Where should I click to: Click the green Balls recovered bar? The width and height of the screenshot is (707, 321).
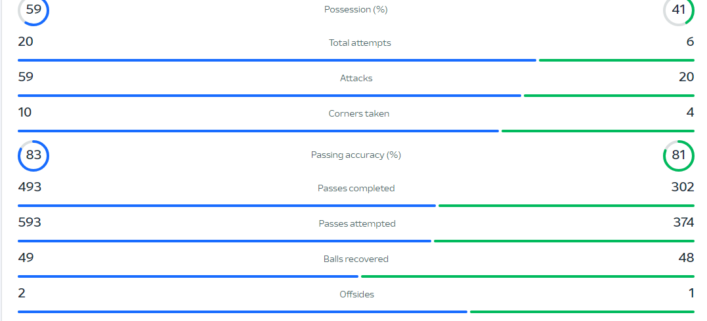(x=528, y=276)
